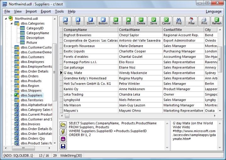
Task: Save SQL with the floppy disk icon
Action: click(x=63, y=146)
